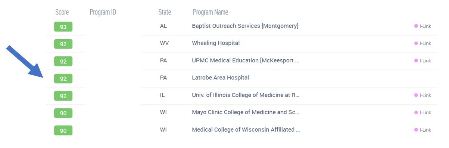449x148 pixels.
Task: Select the IL state cell
Action: (162, 95)
